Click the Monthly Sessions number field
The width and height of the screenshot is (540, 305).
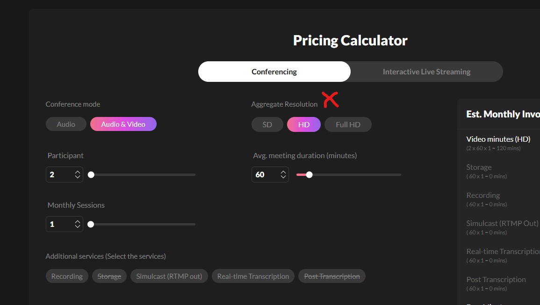tap(59, 224)
